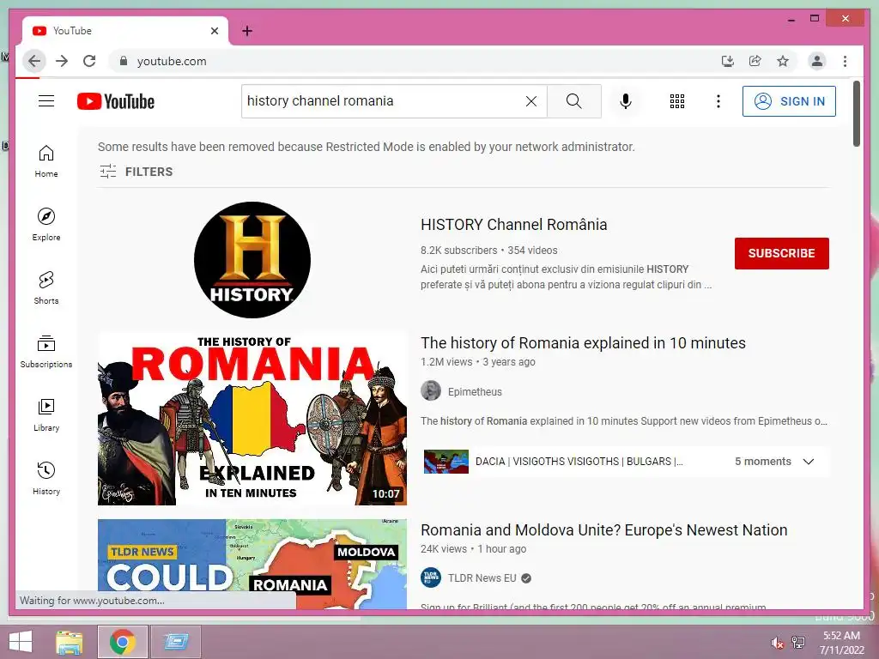Subscribe to HISTORY Channel România
Viewport: 879px width, 659px height.
(781, 253)
